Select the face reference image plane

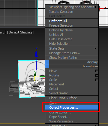(x=31, y=79)
